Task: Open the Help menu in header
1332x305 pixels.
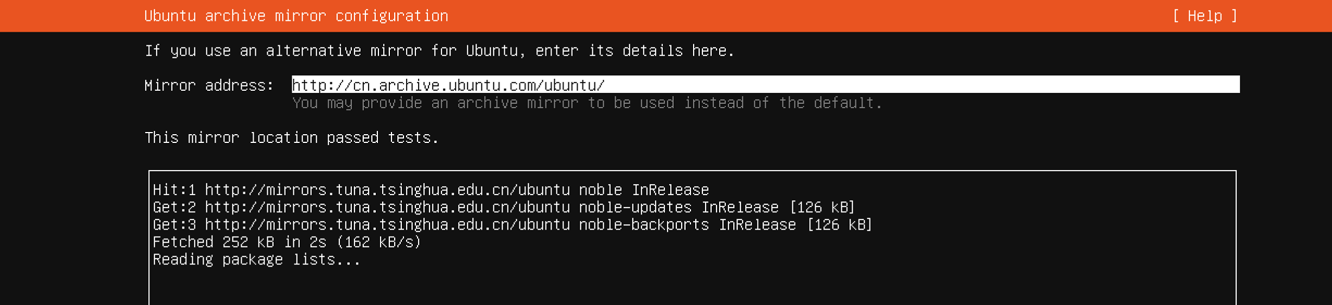Action: [1204, 16]
